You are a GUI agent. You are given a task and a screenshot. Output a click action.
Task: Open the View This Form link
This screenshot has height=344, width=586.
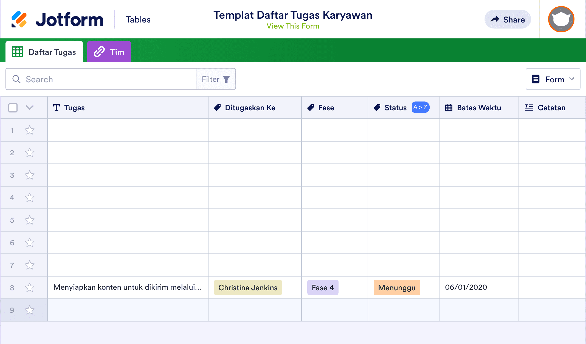pos(293,26)
